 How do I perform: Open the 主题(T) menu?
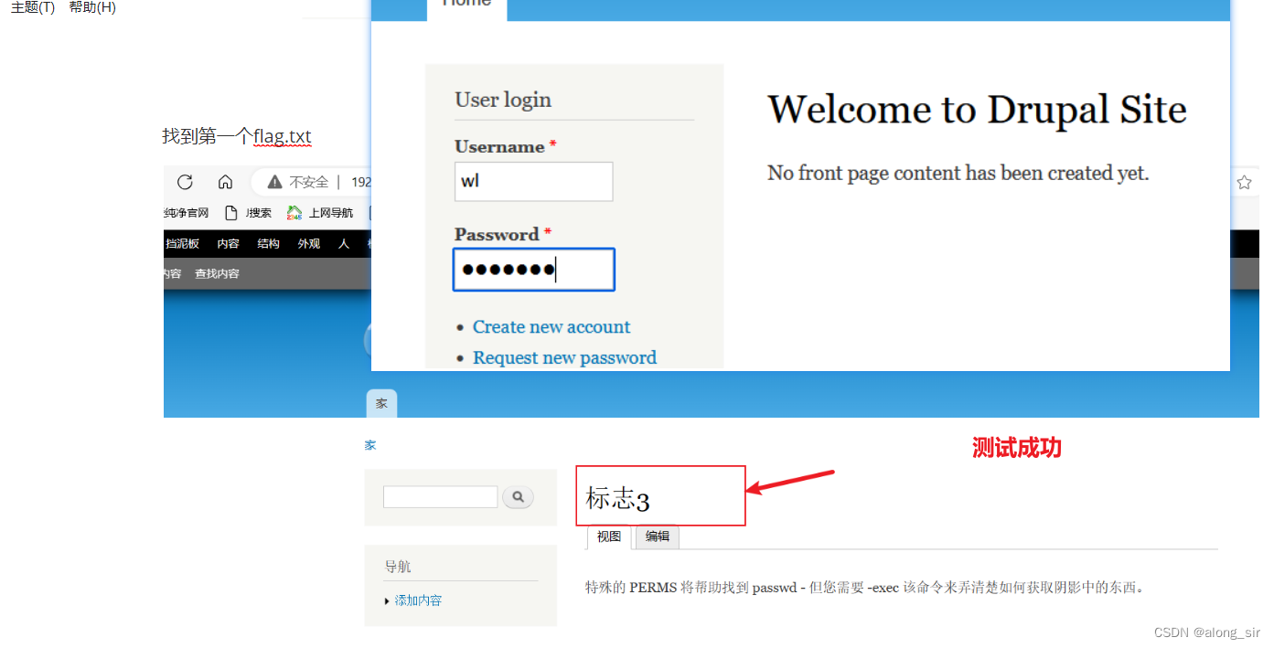tap(33, 7)
